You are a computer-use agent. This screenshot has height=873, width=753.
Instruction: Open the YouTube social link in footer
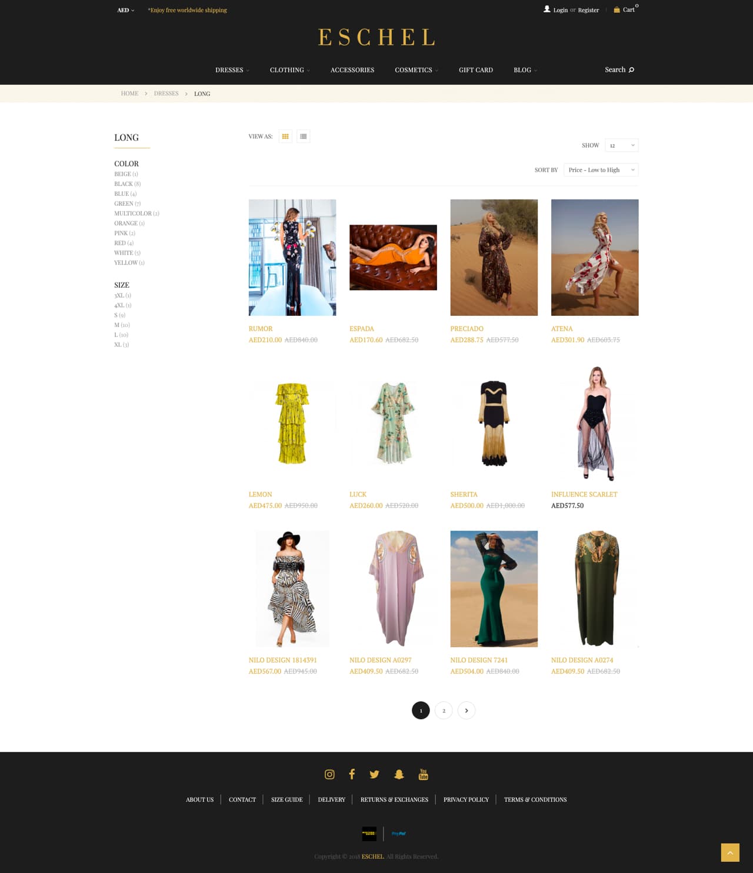pyautogui.click(x=423, y=774)
